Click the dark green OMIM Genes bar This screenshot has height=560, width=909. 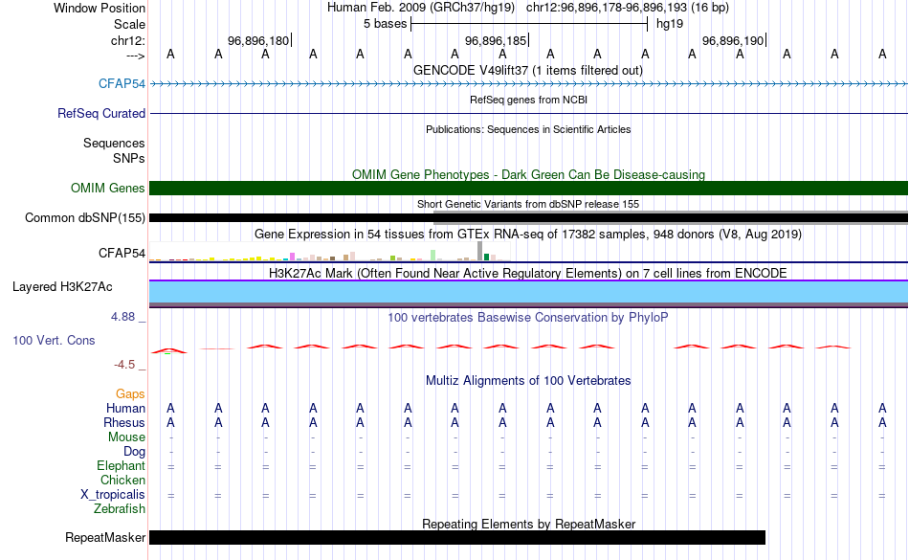[x=528, y=188]
